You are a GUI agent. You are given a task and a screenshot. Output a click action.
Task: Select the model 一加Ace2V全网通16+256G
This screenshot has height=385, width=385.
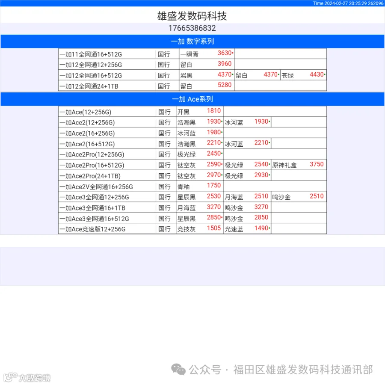pyautogui.click(x=96, y=187)
